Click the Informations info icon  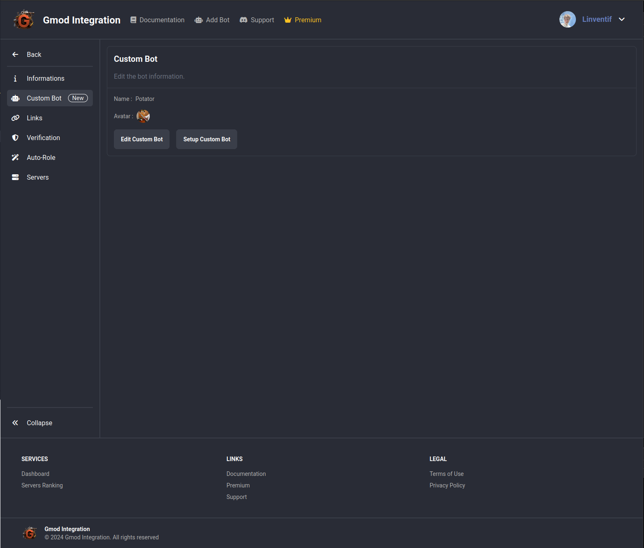(15, 78)
